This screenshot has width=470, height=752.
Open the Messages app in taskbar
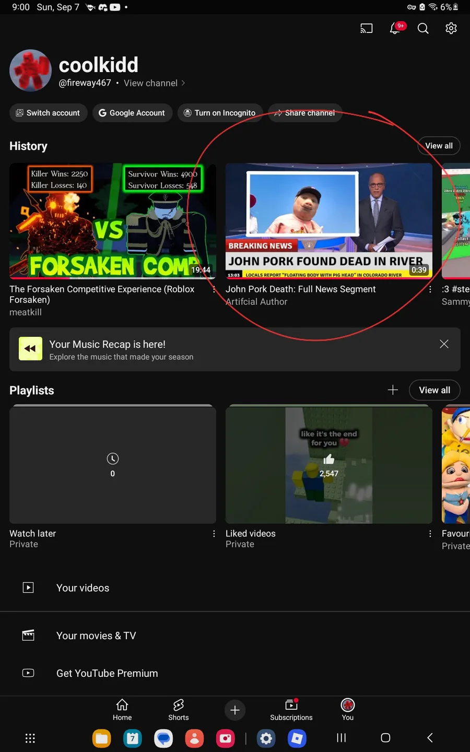tap(163, 738)
